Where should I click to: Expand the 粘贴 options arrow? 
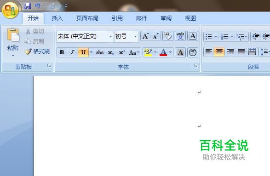(x=13, y=56)
